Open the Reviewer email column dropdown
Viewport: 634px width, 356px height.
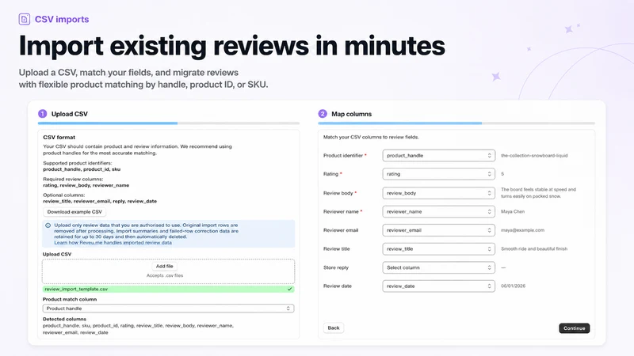439,230
